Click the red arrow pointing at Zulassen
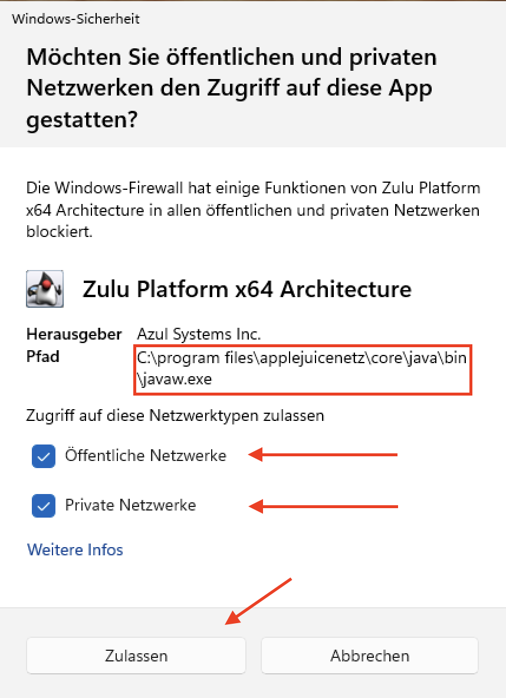Viewport: 506px width, 698px height. pos(258,601)
